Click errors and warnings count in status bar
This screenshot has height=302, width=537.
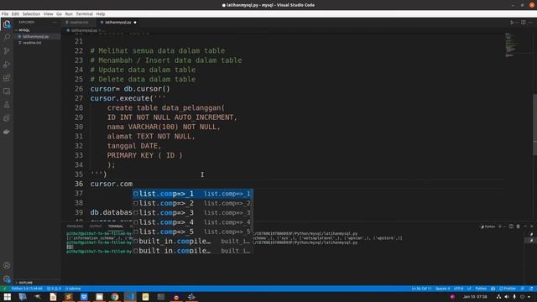(x=54, y=289)
